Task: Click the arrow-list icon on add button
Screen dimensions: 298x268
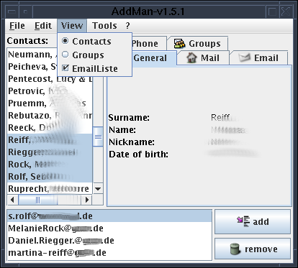Action: tap(243, 221)
